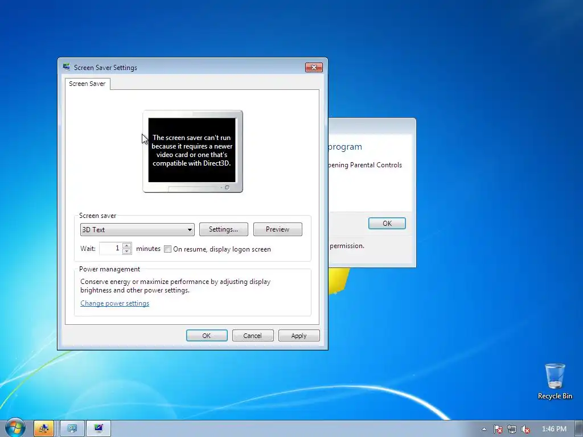Click into the Wait minutes field
583x437 pixels.
(111, 248)
